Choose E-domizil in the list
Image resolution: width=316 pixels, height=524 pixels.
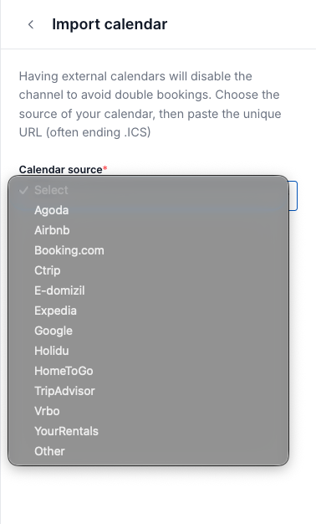[x=149, y=290]
